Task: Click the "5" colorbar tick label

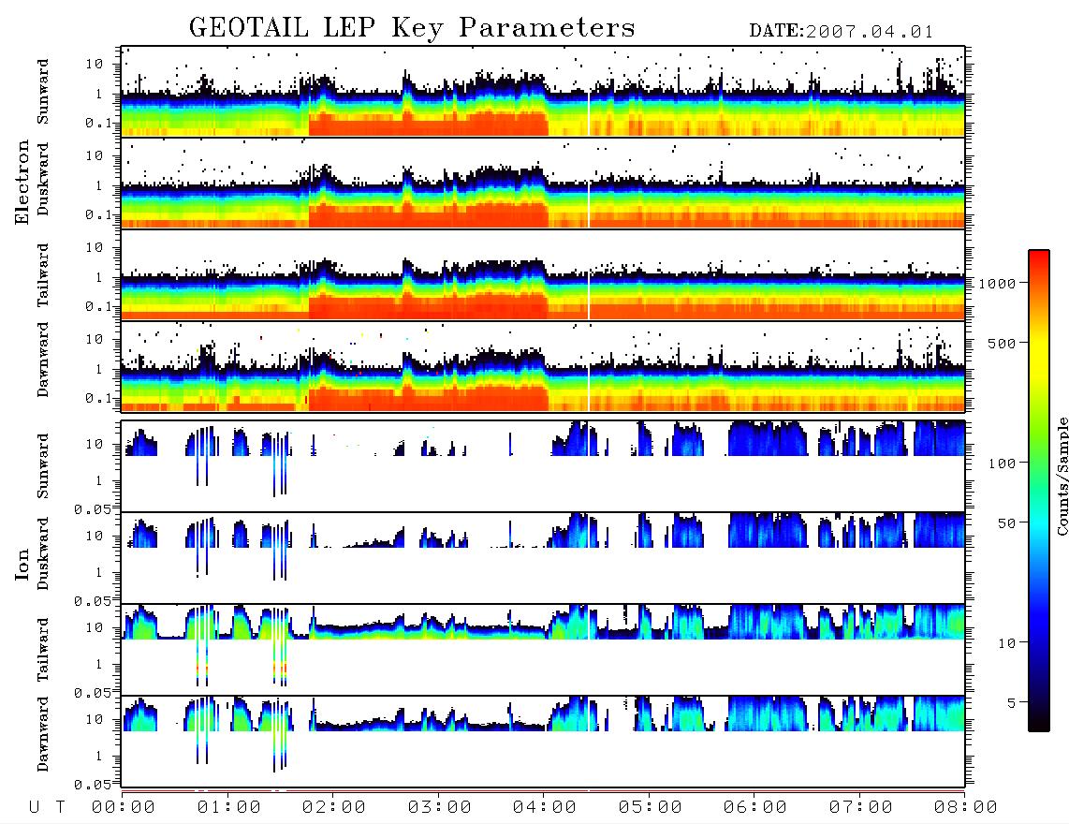Action: (1011, 702)
